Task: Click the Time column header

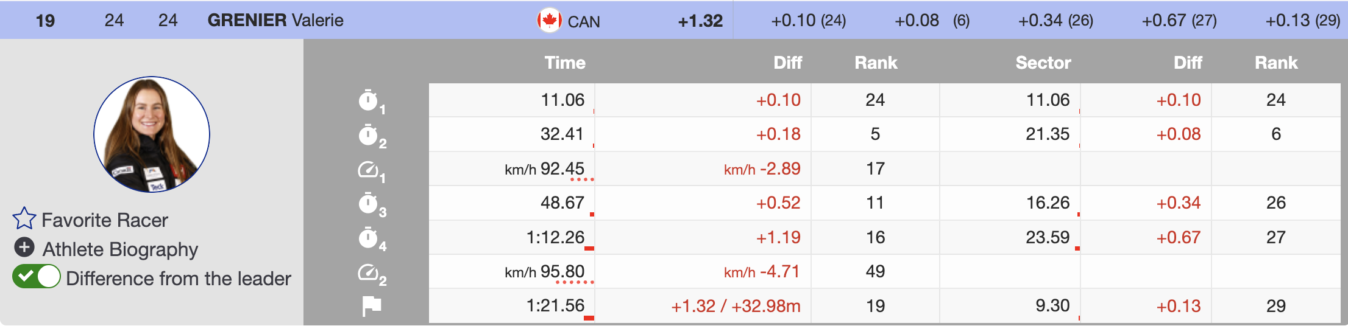Action: [565, 63]
